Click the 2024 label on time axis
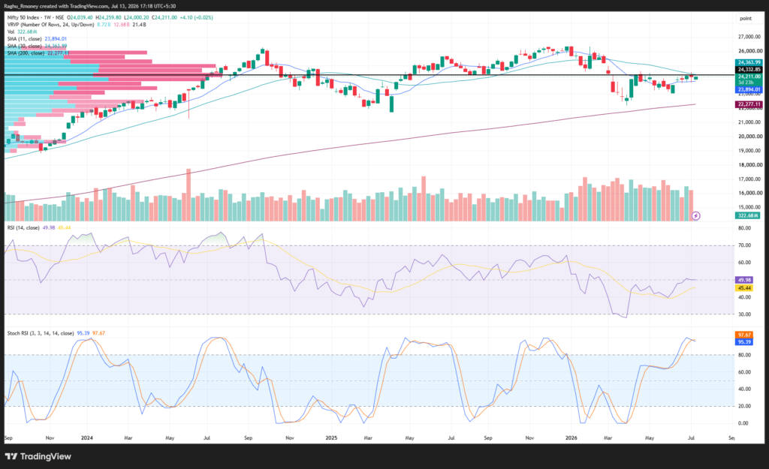Viewport: 769px width, 469px height. pyautogui.click(x=87, y=437)
